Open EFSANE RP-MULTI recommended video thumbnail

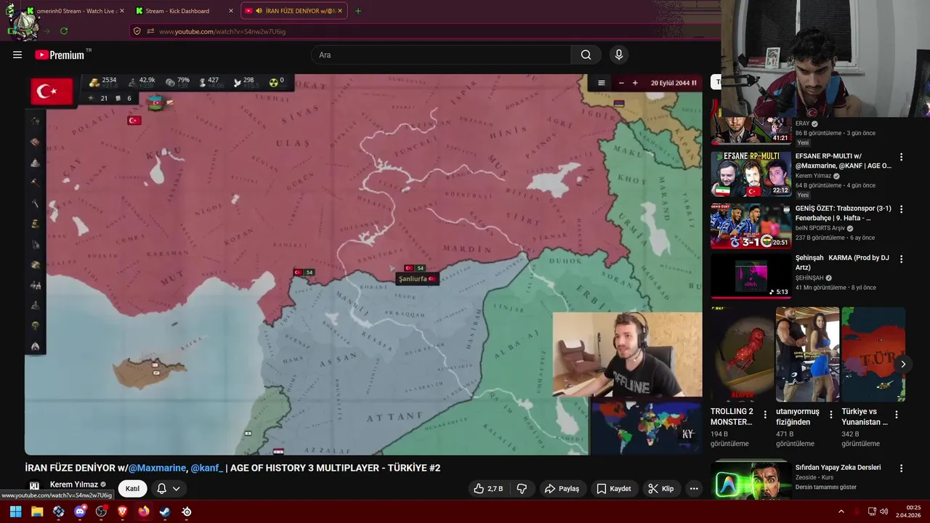751,174
